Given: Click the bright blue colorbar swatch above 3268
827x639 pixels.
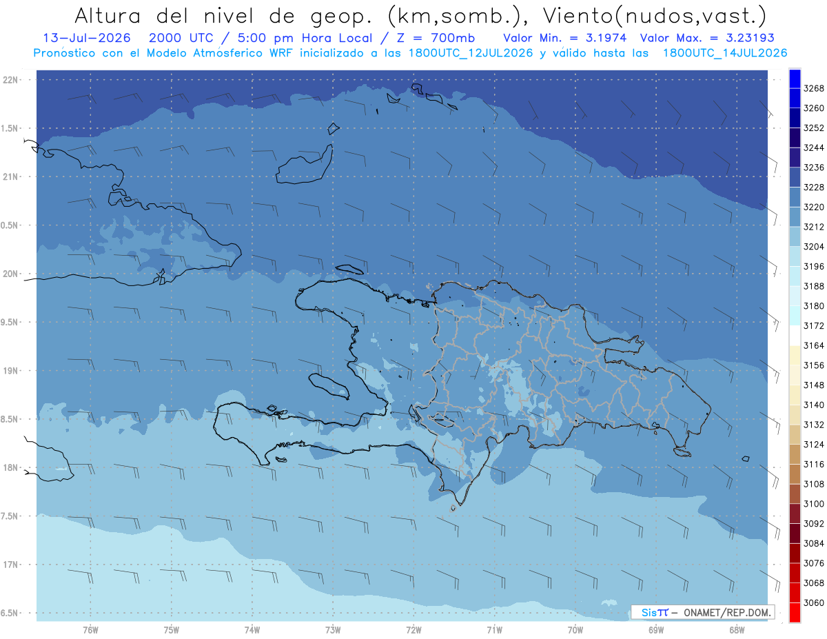Looking at the screenshot, I should click(794, 79).
